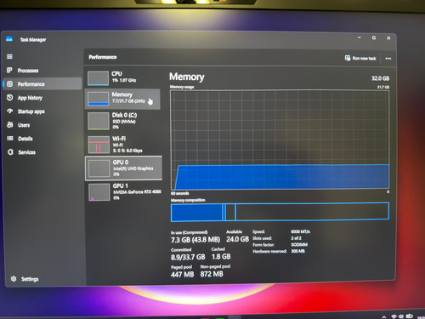The image size is (425, 319).
Task: Select Intel(R) UHD Graphics entry
Action: 124,168
